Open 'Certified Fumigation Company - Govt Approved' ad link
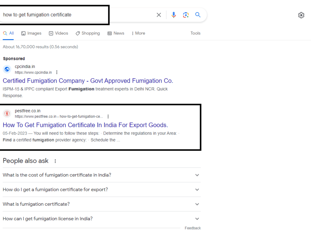Viewport: 311px width, 233px height. click(88, 81)
